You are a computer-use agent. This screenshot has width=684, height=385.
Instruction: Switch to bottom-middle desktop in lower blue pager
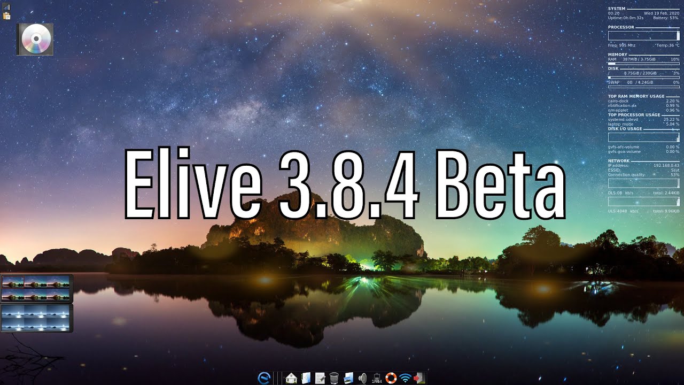click(x=35, y=325)
